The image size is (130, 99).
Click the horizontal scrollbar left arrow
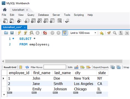(x=3, y=61)
